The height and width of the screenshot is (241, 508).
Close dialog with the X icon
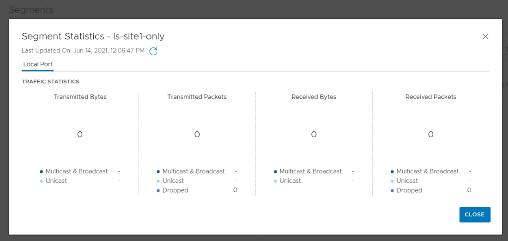point(485,37)
